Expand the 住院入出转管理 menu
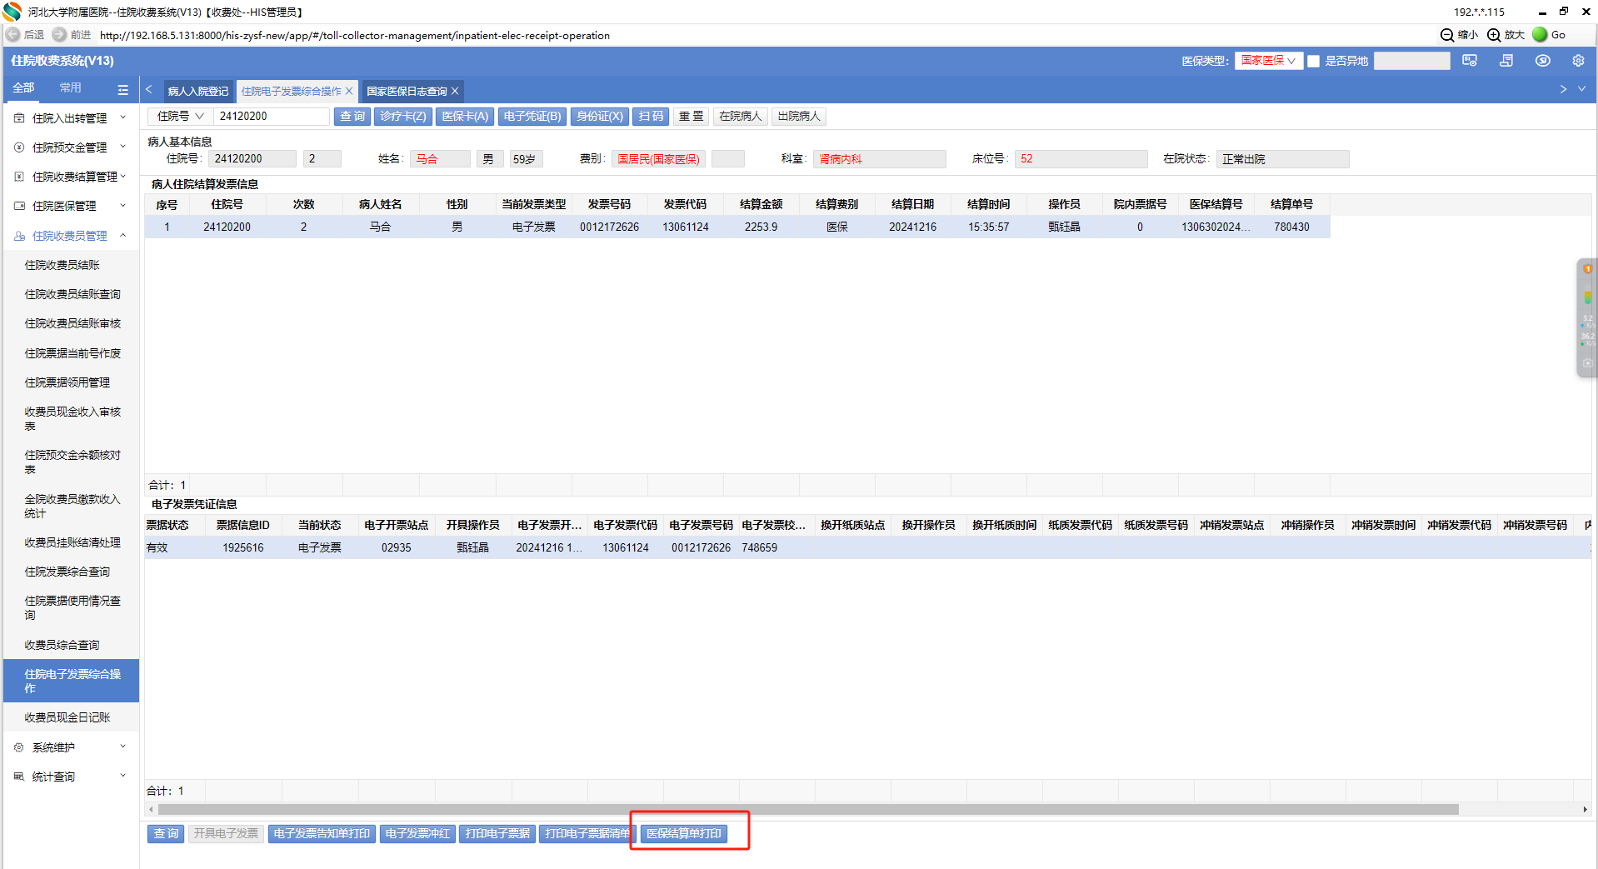Viewport: 1598px width, 869px height. (x=123, y=117)
